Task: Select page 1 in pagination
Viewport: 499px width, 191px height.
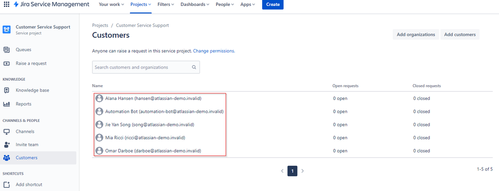Action: pos(292,171)
